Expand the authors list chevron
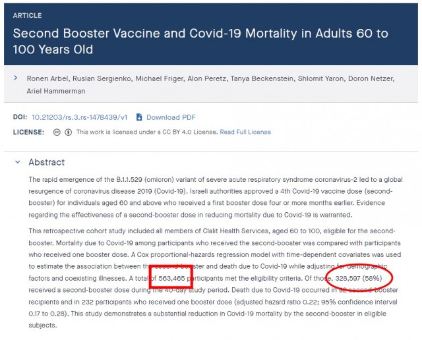 16,78
